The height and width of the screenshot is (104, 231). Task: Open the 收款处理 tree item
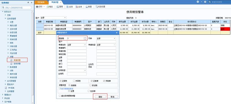[x=13, y=32]
